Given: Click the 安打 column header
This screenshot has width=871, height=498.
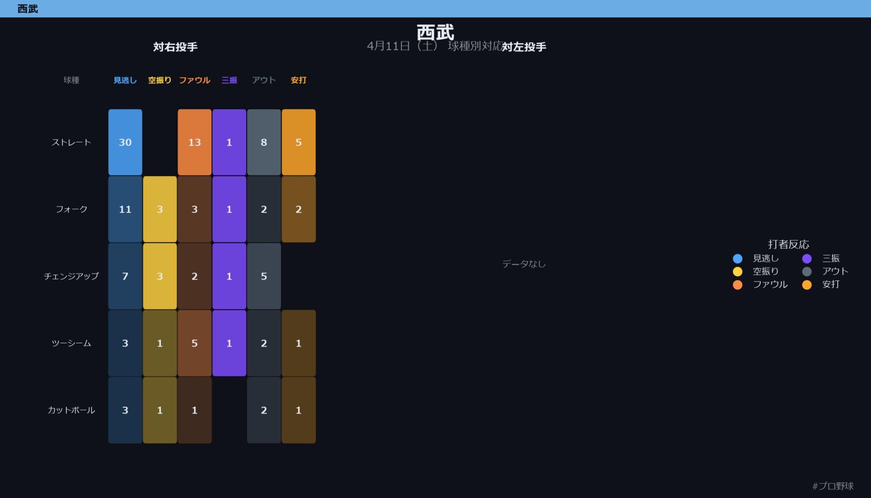Looking at the screenshot, I should [298, 80].
